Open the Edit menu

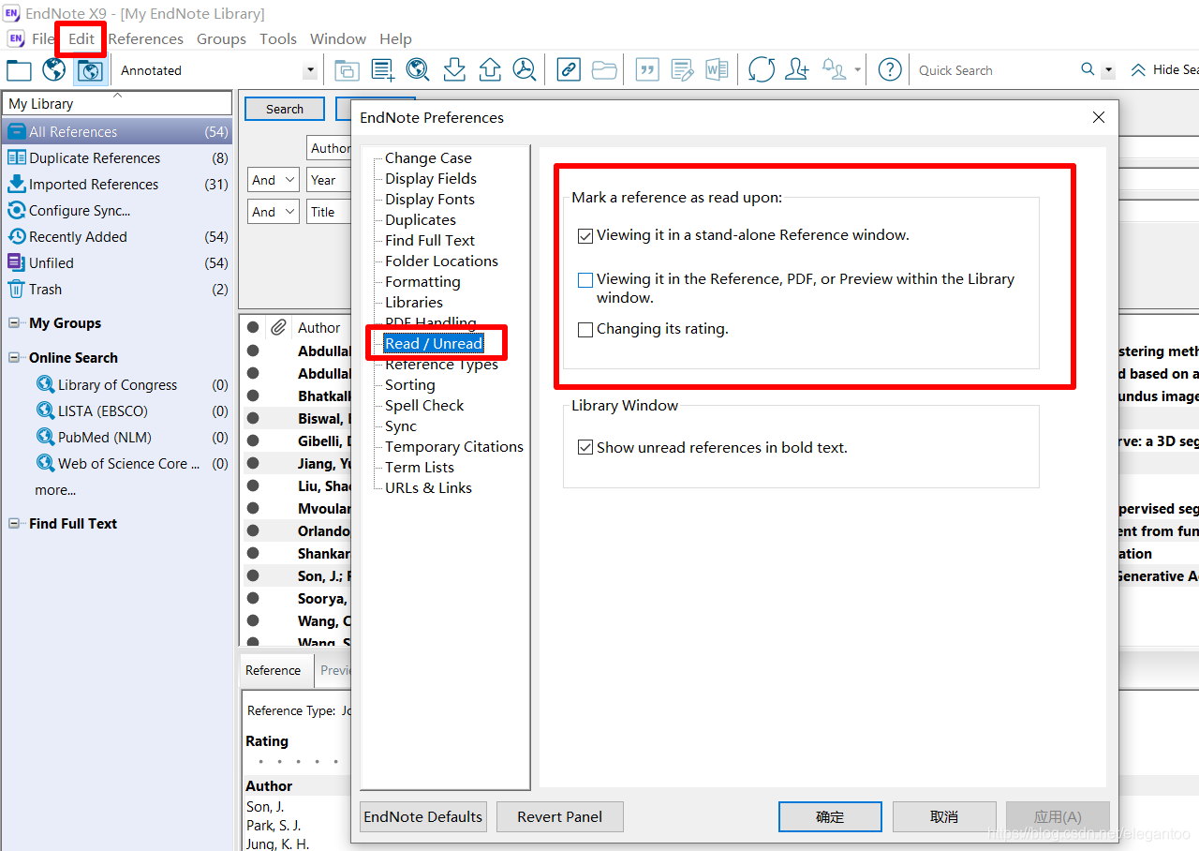point(81,38)
